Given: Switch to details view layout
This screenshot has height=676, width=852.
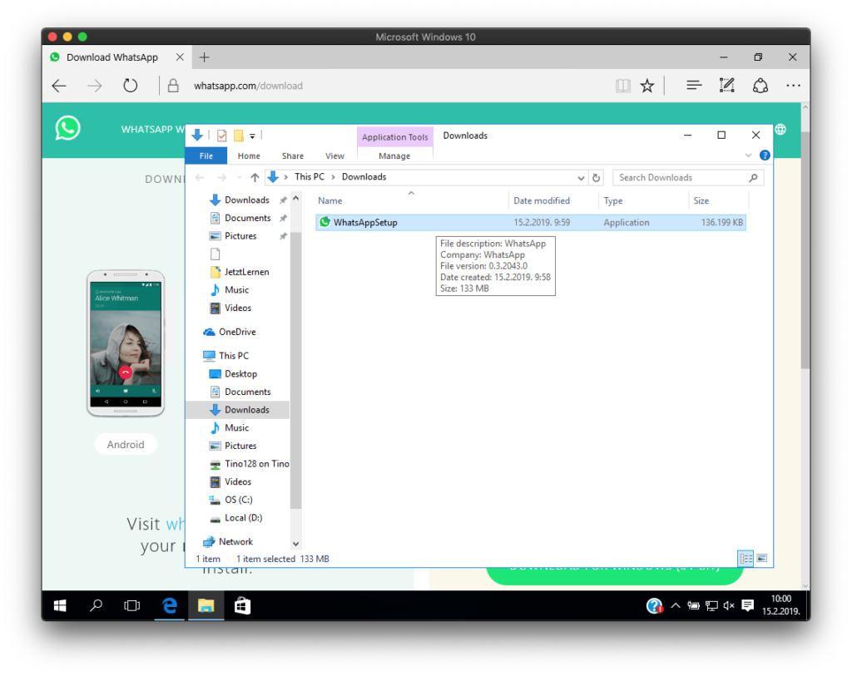Looking at the screenshot, I should [745, 559].
